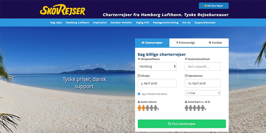Select the second child person icon

[190, 108]
